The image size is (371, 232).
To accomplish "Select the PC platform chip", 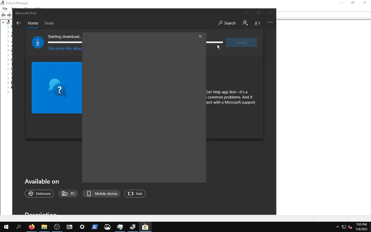I will [68, 194].
